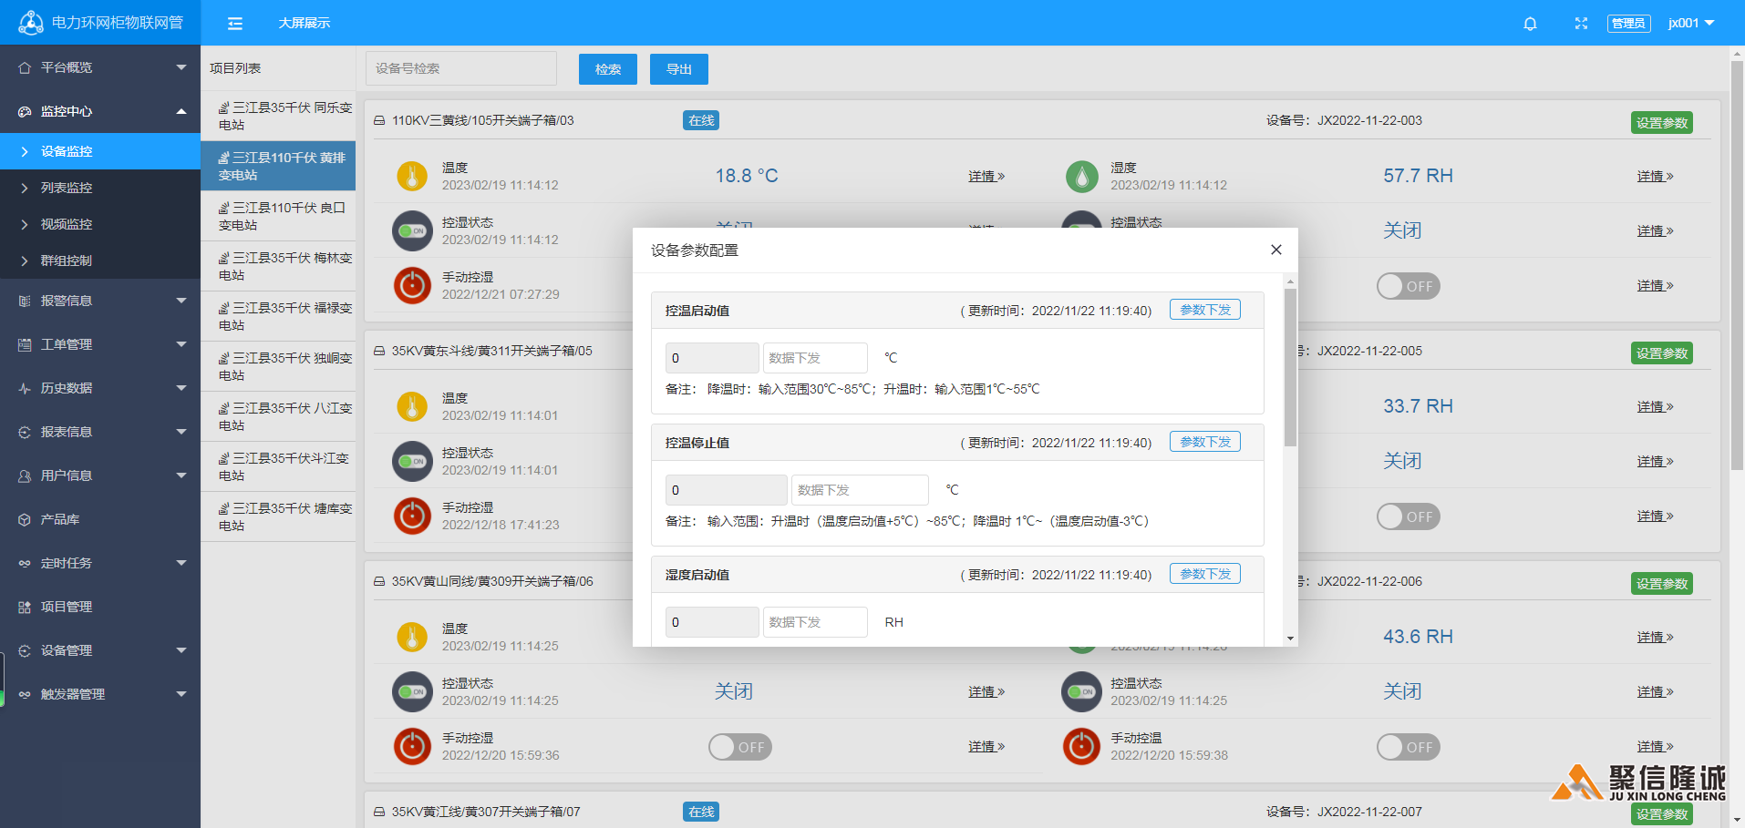Select 列表监控 in the sidebar

[67, 188]
